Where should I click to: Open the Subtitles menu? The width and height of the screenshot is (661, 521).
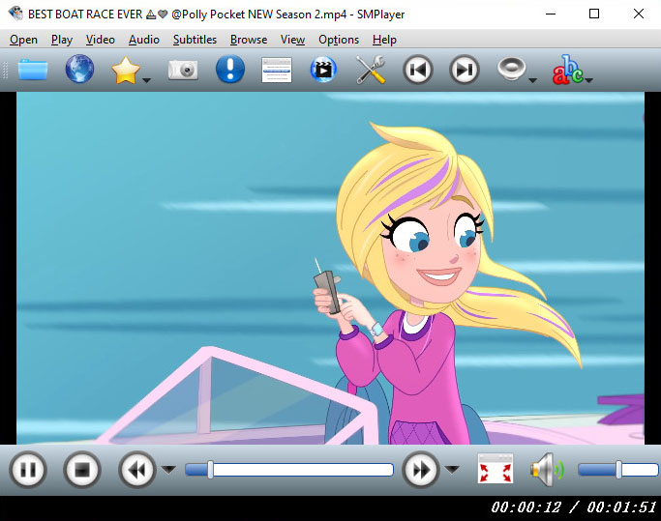coord(195,40)
